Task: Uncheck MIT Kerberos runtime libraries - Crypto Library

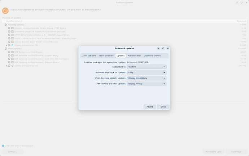Action: (9, 55)
